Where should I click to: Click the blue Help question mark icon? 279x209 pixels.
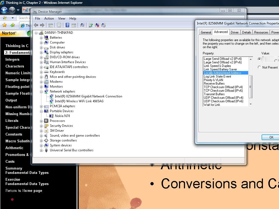click(x=67, y=25)
